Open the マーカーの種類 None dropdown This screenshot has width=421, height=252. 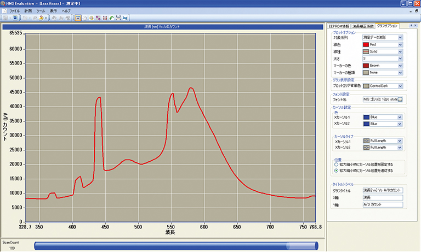[x=400, y=73]
